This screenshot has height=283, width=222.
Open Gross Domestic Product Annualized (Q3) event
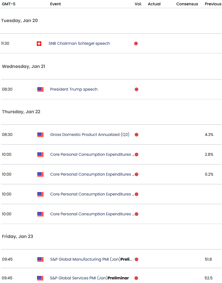tap(90, 135)
